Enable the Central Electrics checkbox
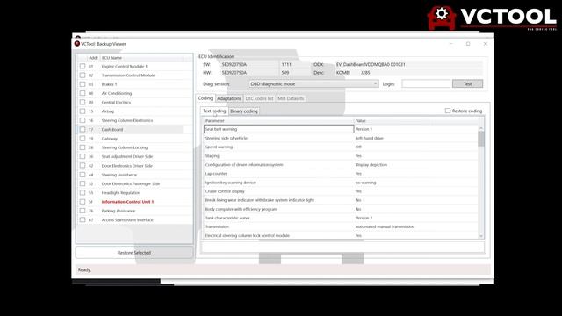 [83, 102]
